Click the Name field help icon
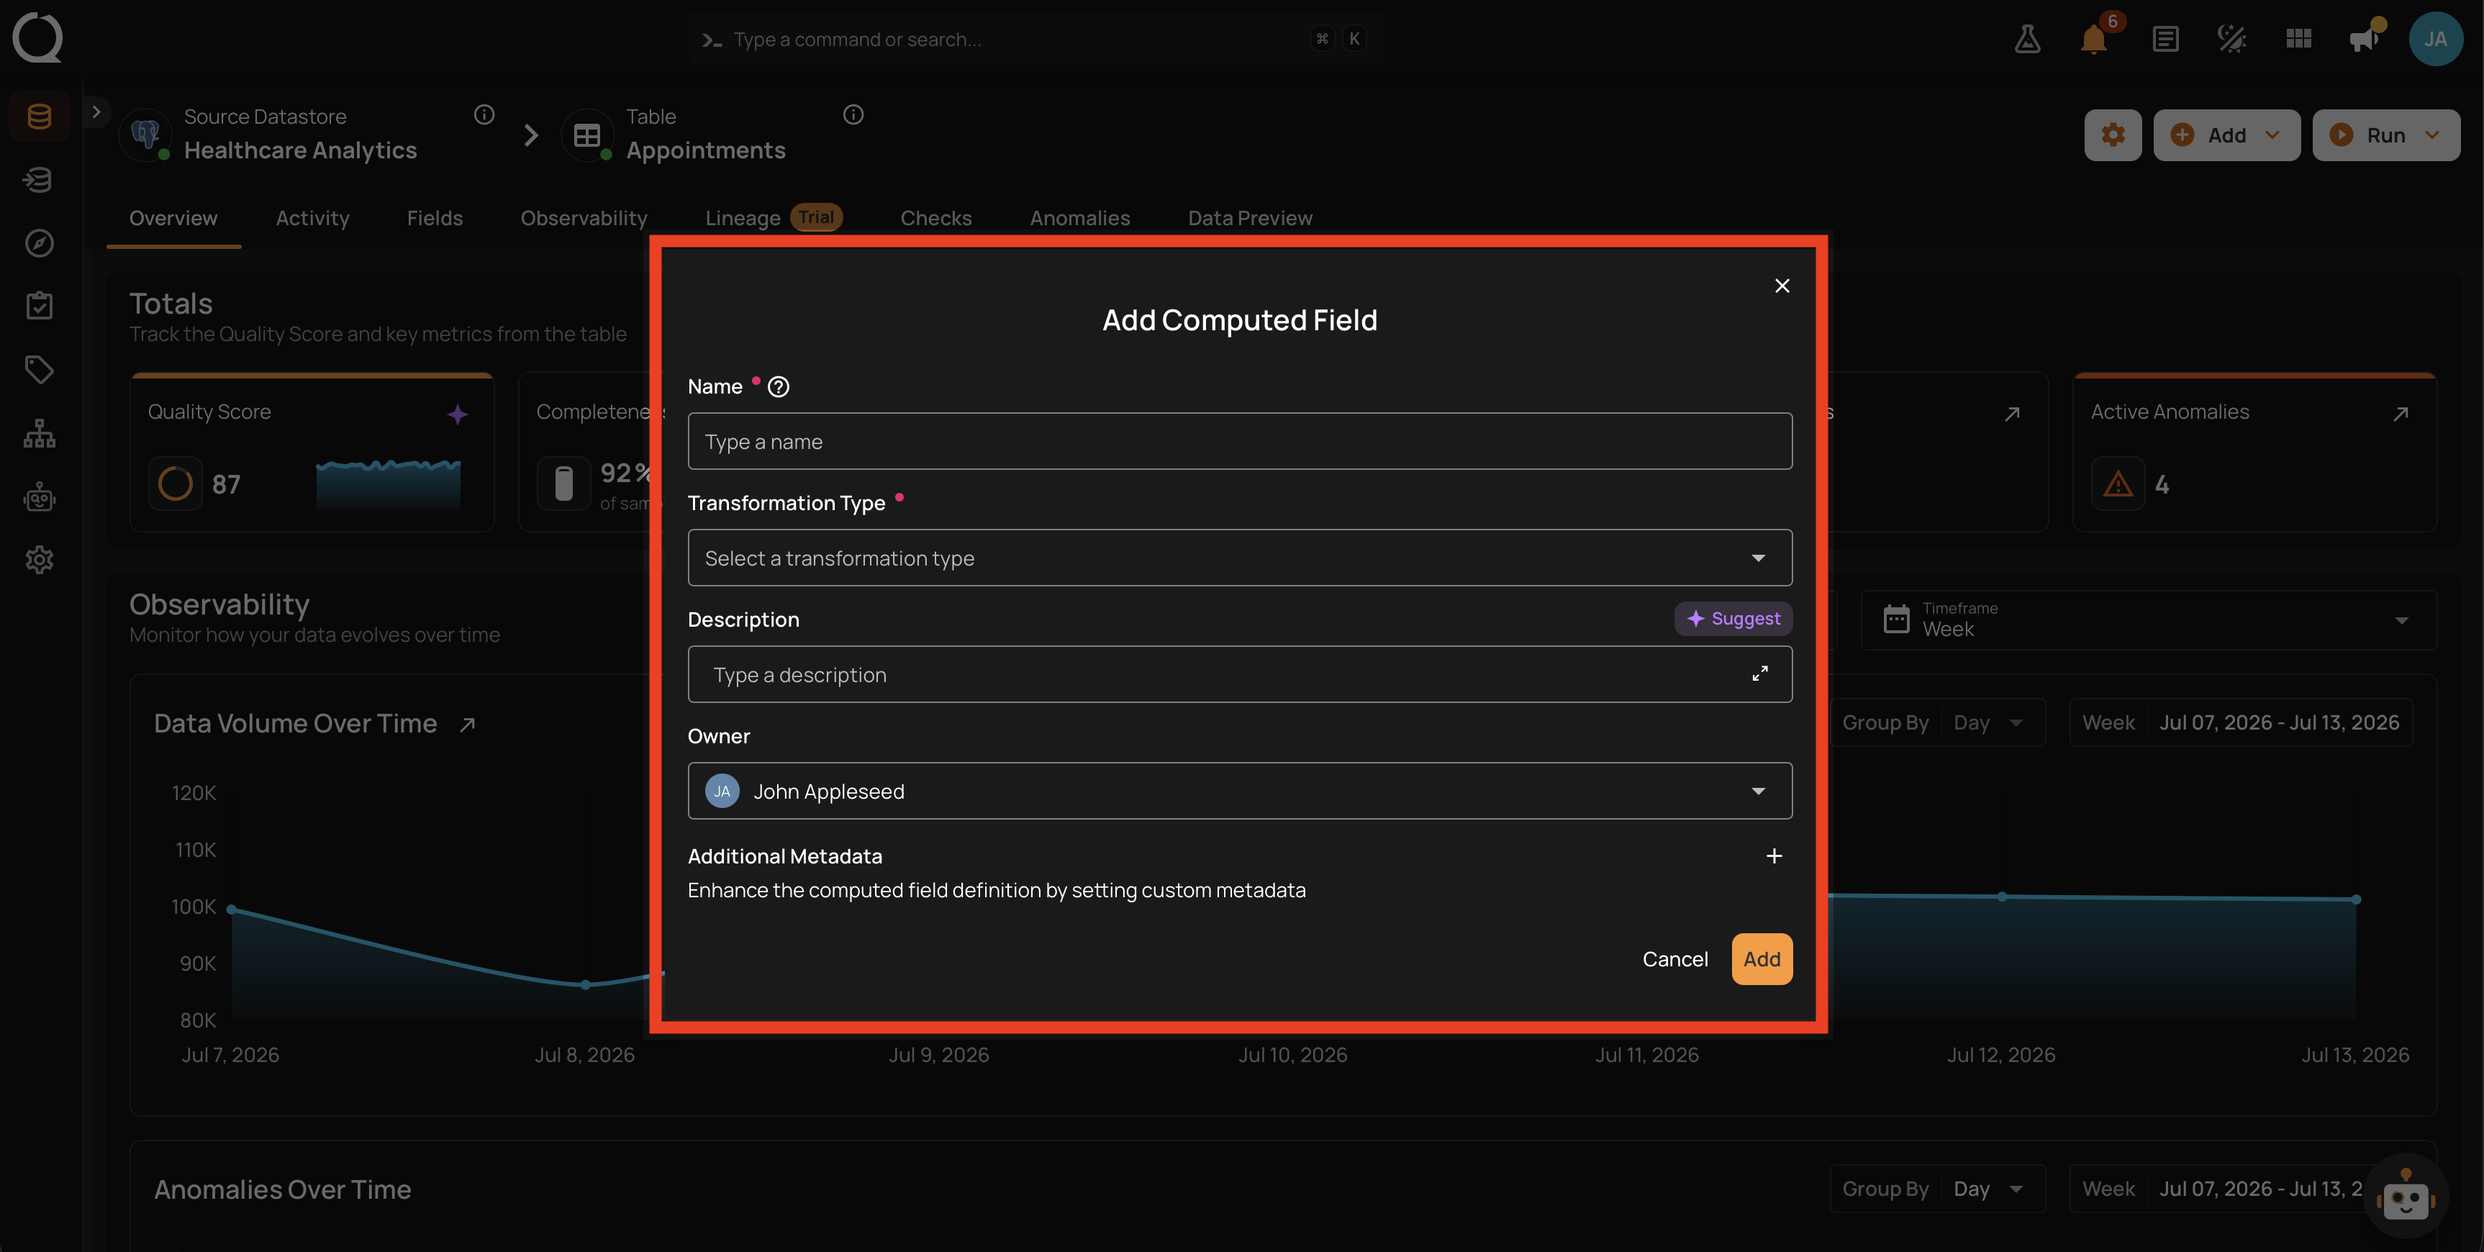Screen dimensions: 2484x1252 [x=778, y=387]
